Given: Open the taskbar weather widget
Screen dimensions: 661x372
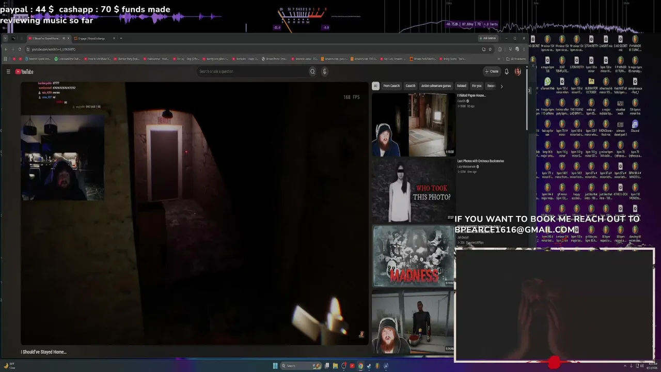Looking at the screenshot, I should click(9, 366).
